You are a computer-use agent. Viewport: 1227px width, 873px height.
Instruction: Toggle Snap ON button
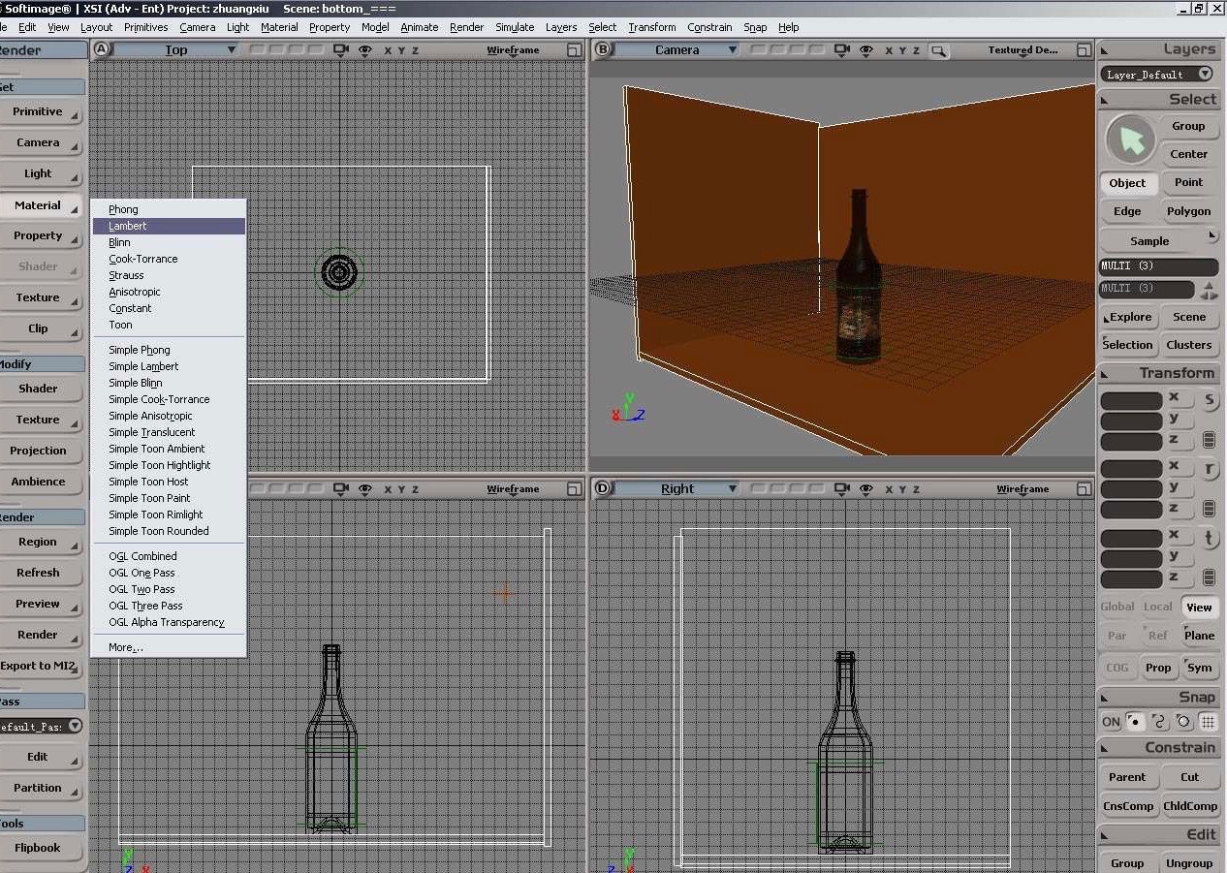coord(1111,722)
